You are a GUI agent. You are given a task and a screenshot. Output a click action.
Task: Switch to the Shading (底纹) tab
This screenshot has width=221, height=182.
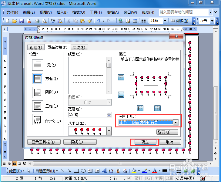[x=79, y=48]
